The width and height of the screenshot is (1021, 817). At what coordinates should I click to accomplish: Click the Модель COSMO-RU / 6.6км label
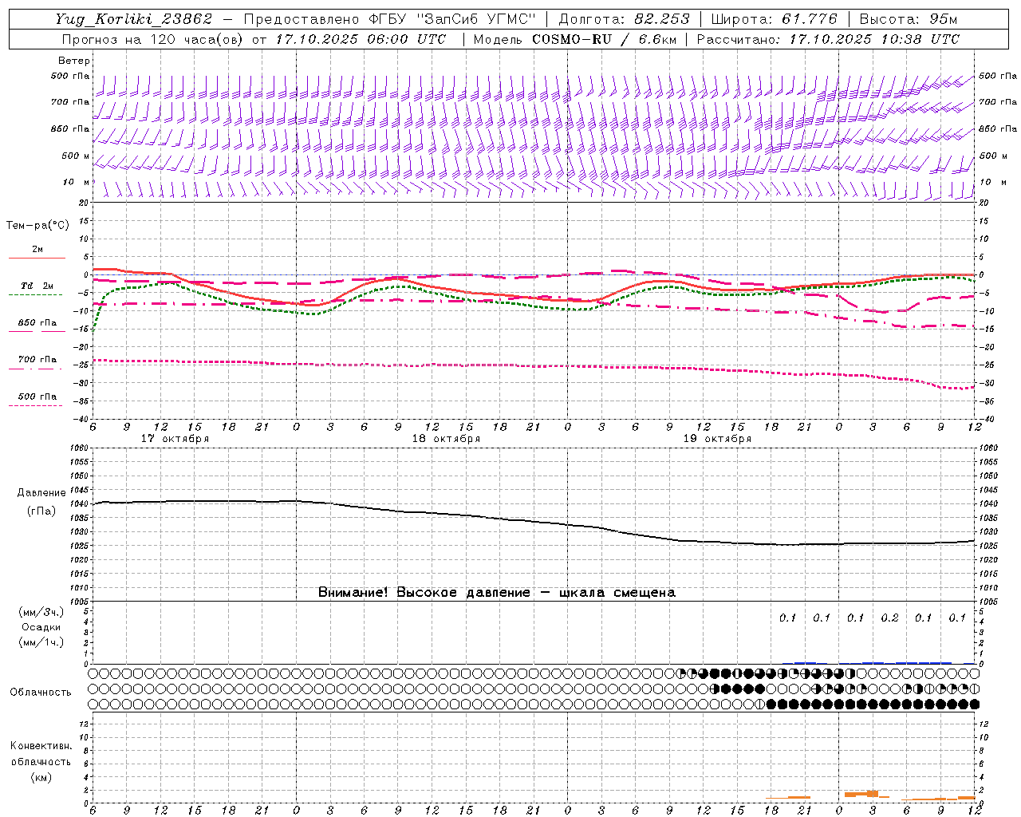(575, 39)
